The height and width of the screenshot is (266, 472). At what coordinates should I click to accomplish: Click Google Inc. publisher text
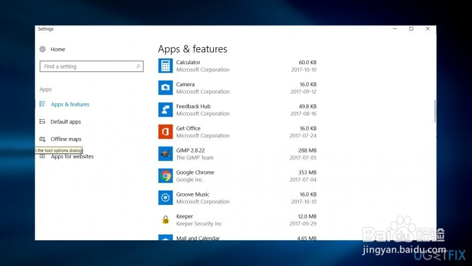(190, 179)
